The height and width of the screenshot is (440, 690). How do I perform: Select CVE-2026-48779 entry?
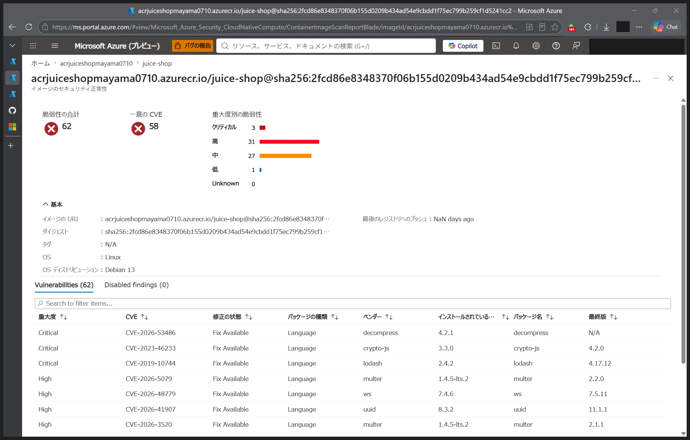click(350, 394)
